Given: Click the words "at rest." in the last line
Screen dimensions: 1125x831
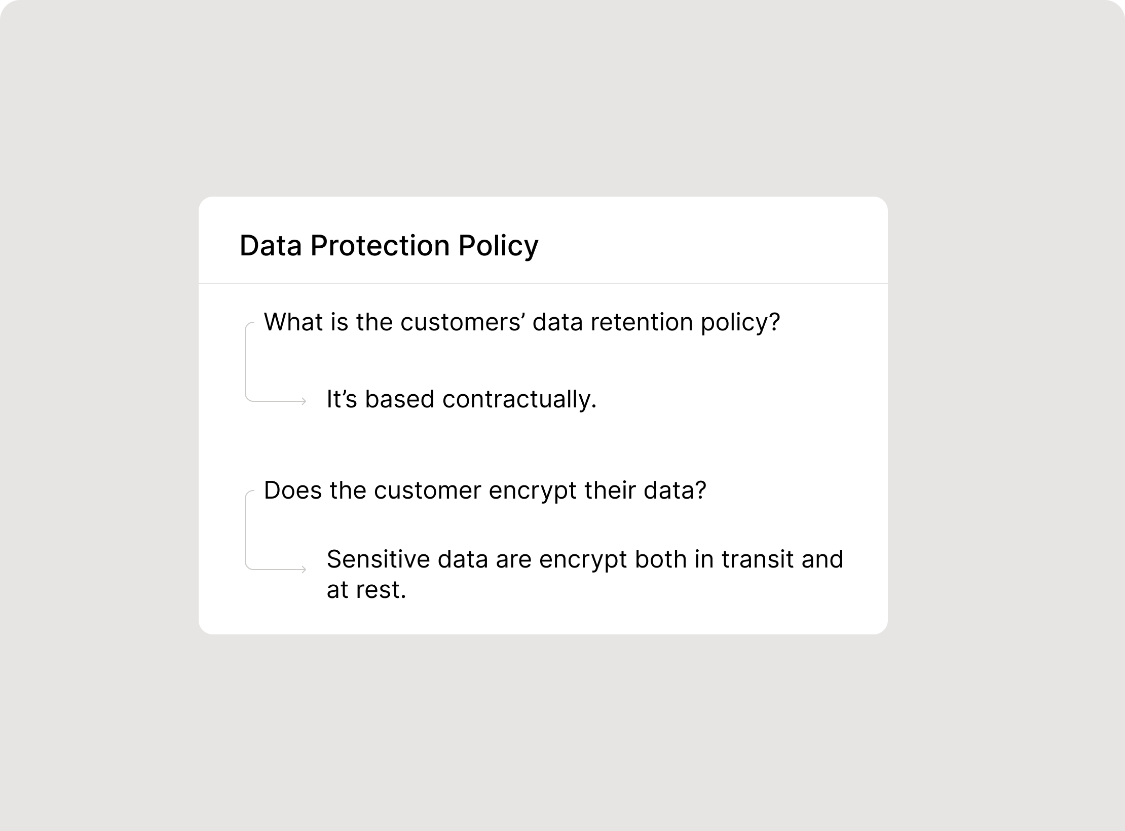Looking at the screenshot, I should click(x=366, y=590).
